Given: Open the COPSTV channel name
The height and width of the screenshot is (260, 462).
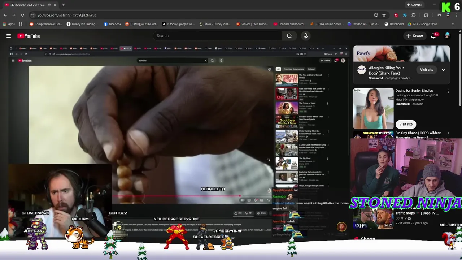Looking at the screenshot, I should 401,218.
